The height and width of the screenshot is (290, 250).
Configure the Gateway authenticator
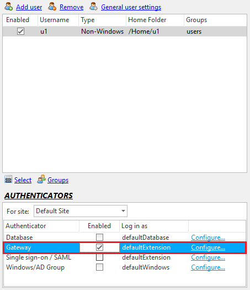point(208,247)
